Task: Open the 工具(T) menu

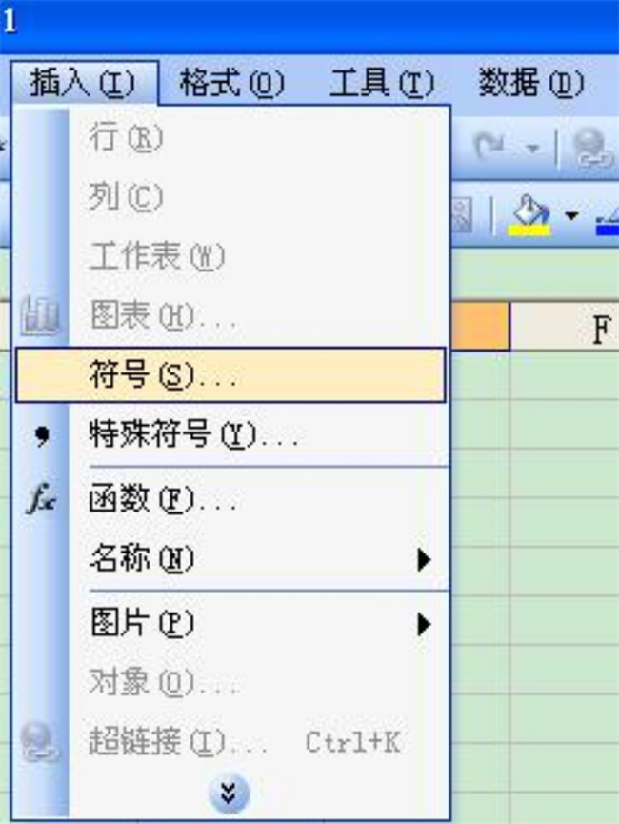Action: pos(382,83)
